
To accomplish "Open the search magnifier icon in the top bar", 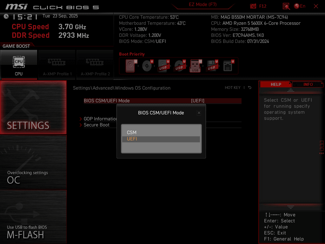I will (286, 6).
